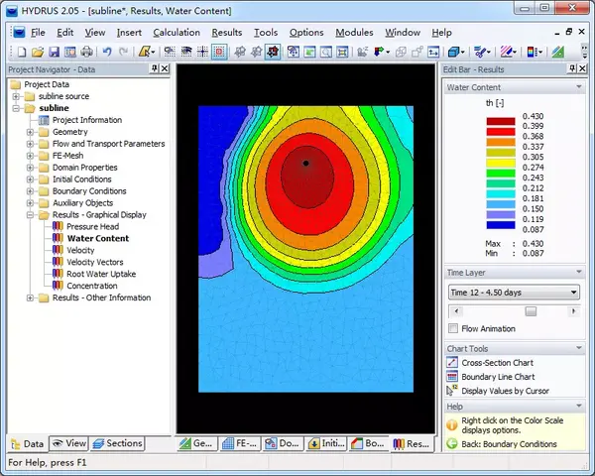Enable the Flow Animation checkbox
This screenshot has height=476, width=595.
pos(453,328)
